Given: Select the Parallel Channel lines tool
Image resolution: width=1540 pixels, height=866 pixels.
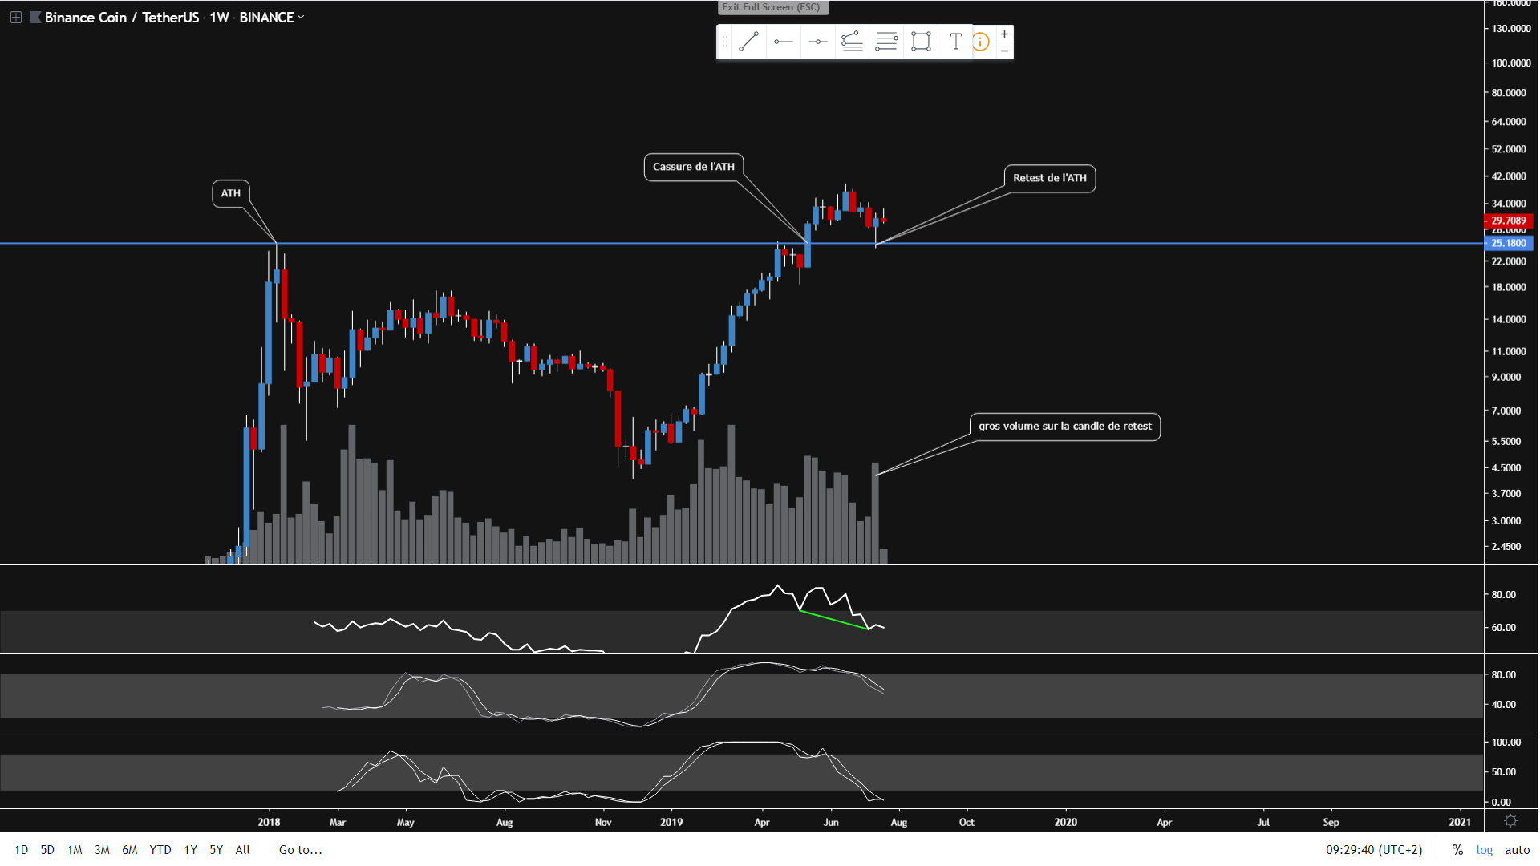Looking at the screenshot, I should pyautogui.click(x=886, y=42).
